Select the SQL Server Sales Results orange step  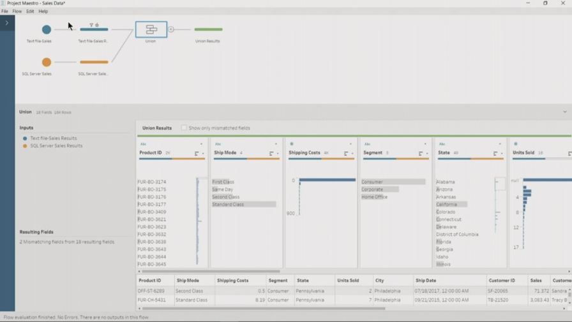point(94,62)
